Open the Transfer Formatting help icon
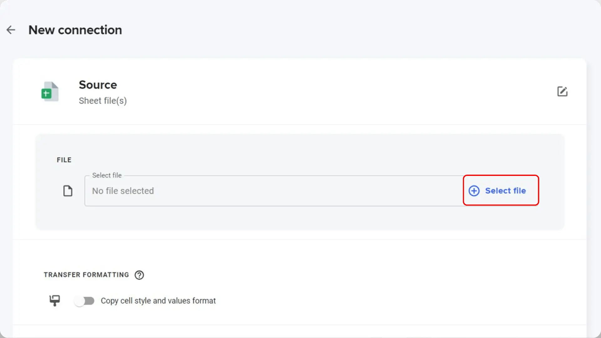 click(139, 275)
